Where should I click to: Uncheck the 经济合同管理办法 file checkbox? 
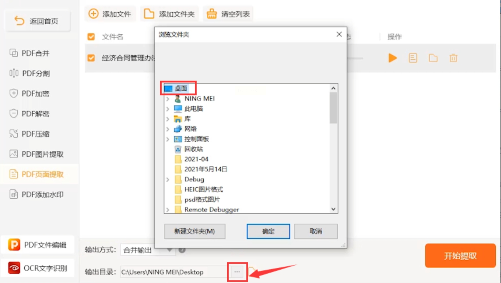click(x=91, y=58)
